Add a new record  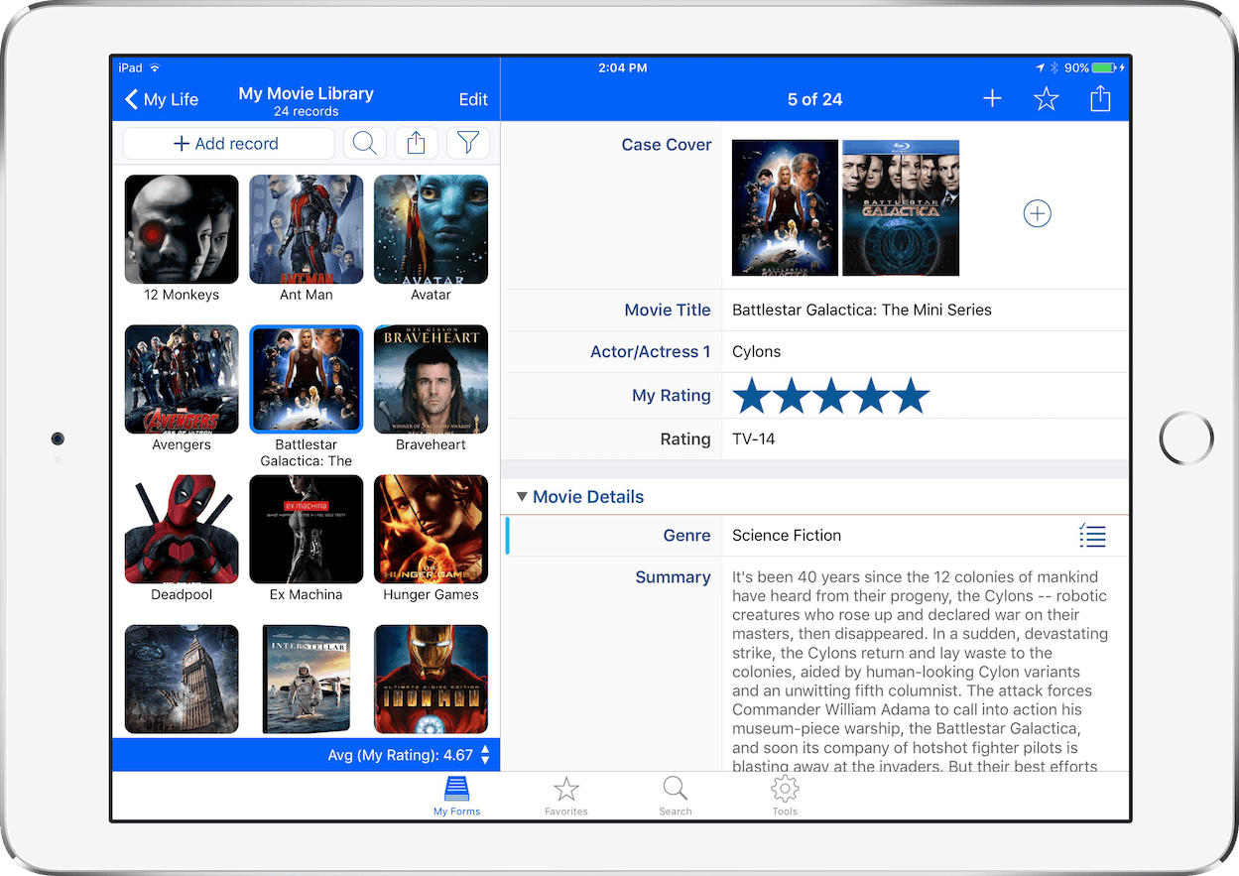point(228,144)
